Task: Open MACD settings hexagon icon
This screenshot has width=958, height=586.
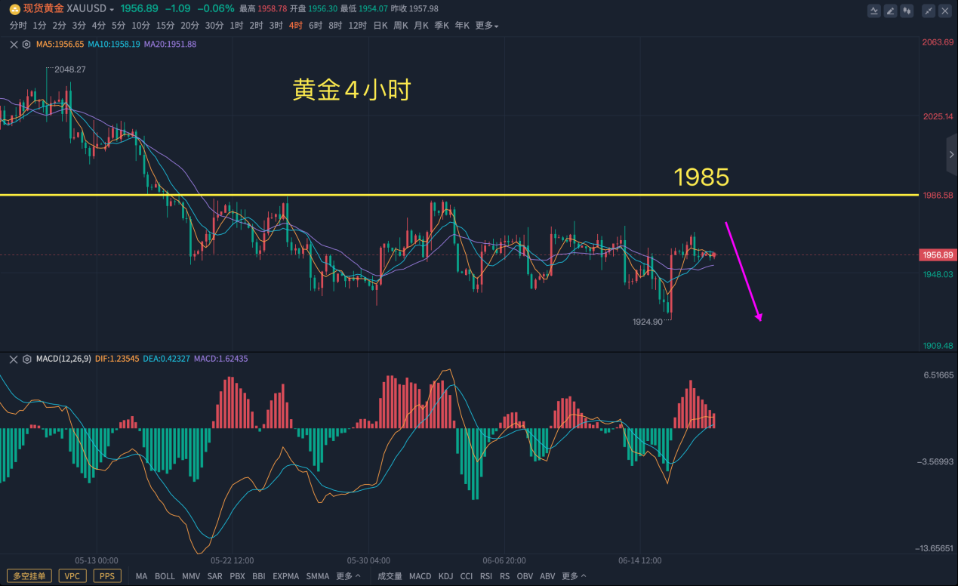Action: point(26,359)
